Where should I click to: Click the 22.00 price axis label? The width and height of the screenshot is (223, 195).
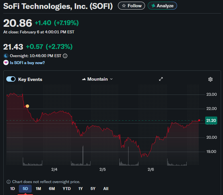pyautogui.click(x=211, y=109)
